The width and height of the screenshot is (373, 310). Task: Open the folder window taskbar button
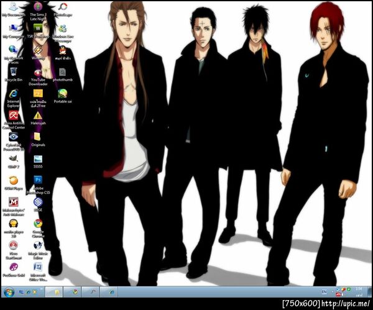click(54, 292)
